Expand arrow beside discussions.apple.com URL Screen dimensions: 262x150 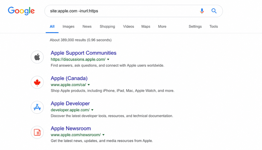click(108, 60)
